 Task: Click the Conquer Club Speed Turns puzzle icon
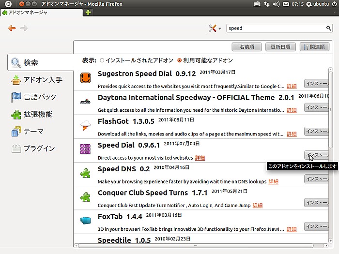(85, 197)
